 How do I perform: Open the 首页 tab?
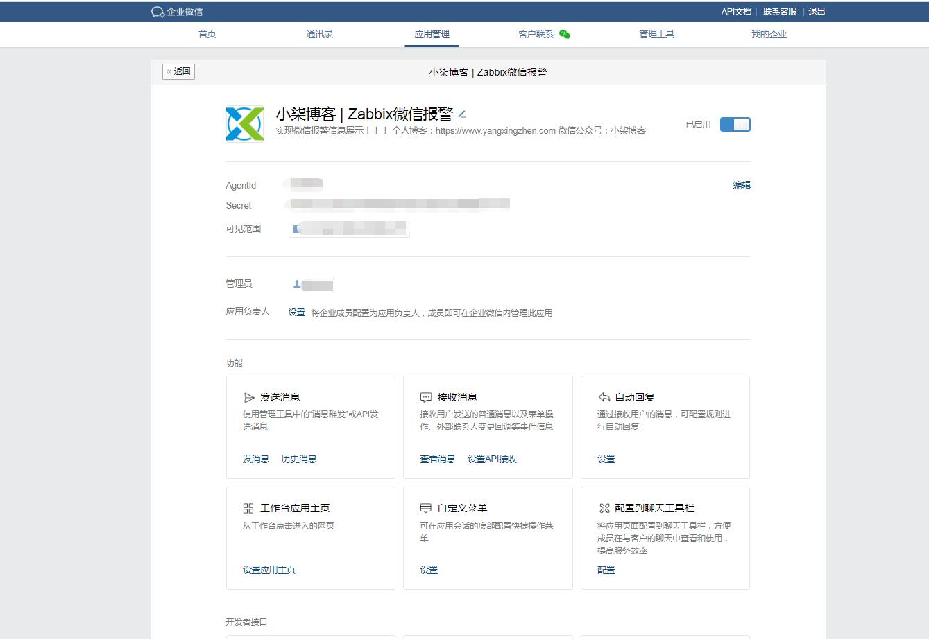pyautogui.click(x=207, y=34)
